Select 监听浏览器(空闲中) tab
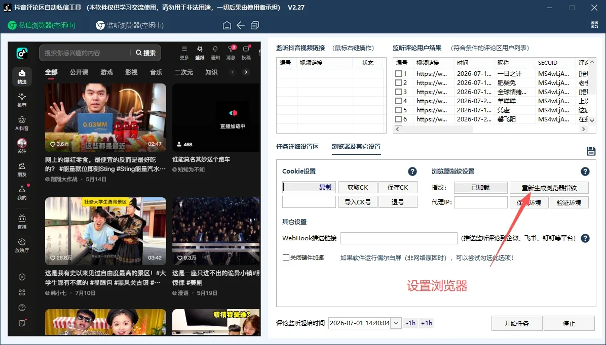 point(130,25)
